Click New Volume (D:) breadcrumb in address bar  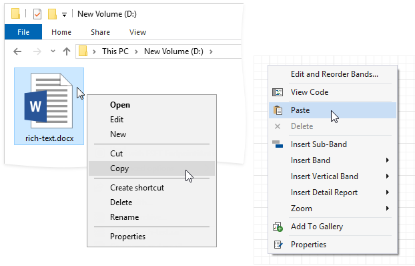click(x=173, y=51)
